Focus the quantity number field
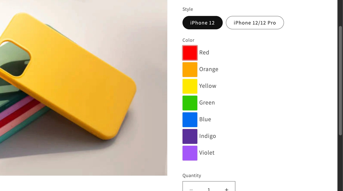Screen dimensions: 343x191 pos(209,189)
